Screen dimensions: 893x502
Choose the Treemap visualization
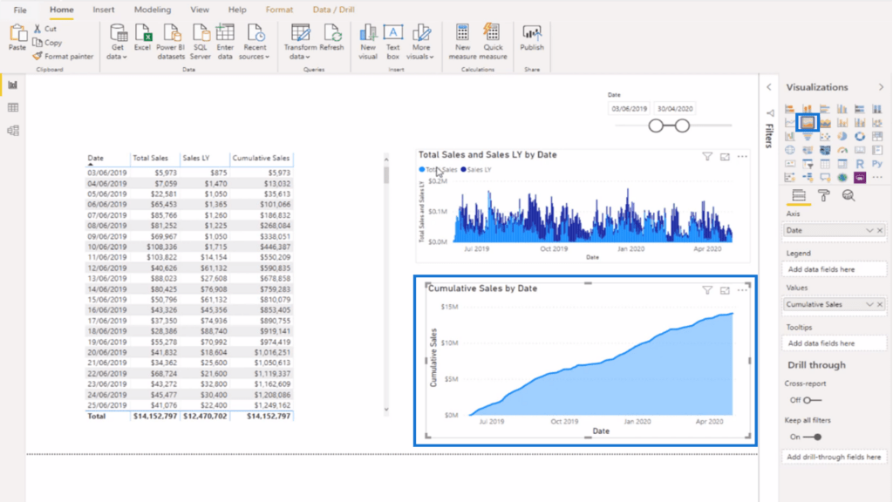pos(877,136)
